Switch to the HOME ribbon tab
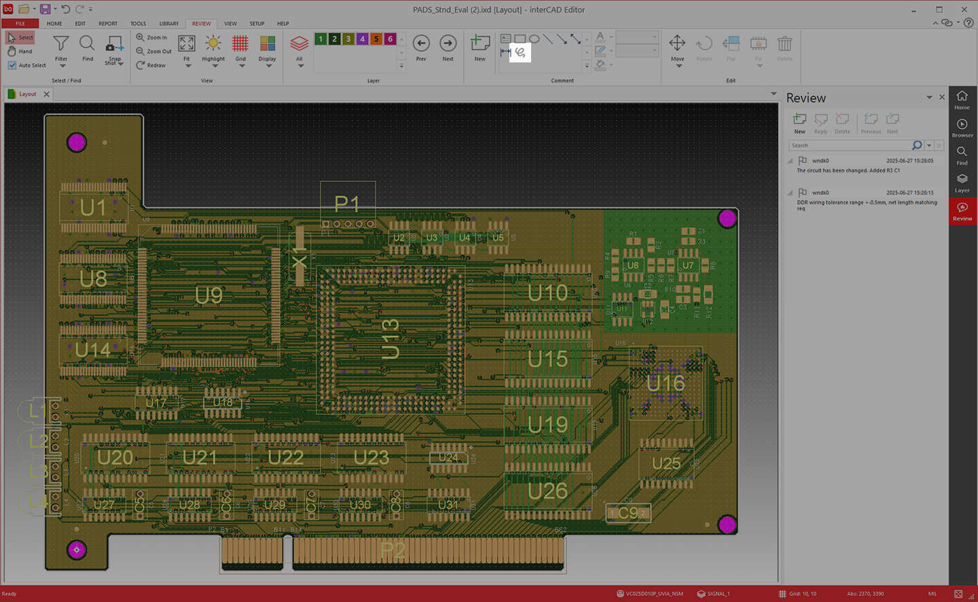978x602 pixels. tap(54, 23)
